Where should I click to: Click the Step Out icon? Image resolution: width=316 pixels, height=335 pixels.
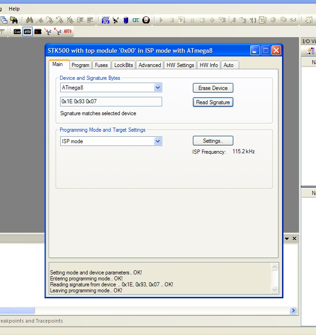(243, 20)
